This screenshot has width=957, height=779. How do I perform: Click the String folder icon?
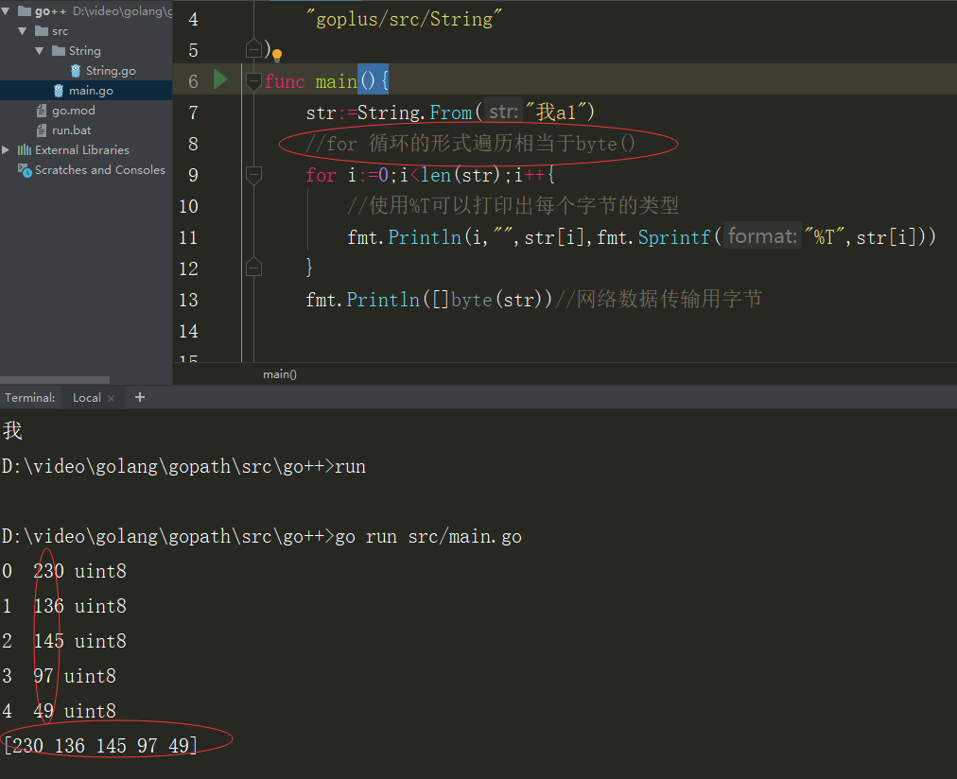59,51
